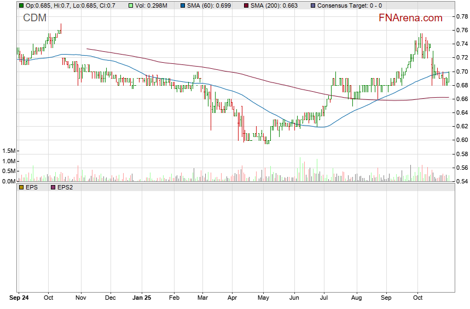Select the May label on time axis
The width and height of the screenshot is (470, 309).
point(264,299)
